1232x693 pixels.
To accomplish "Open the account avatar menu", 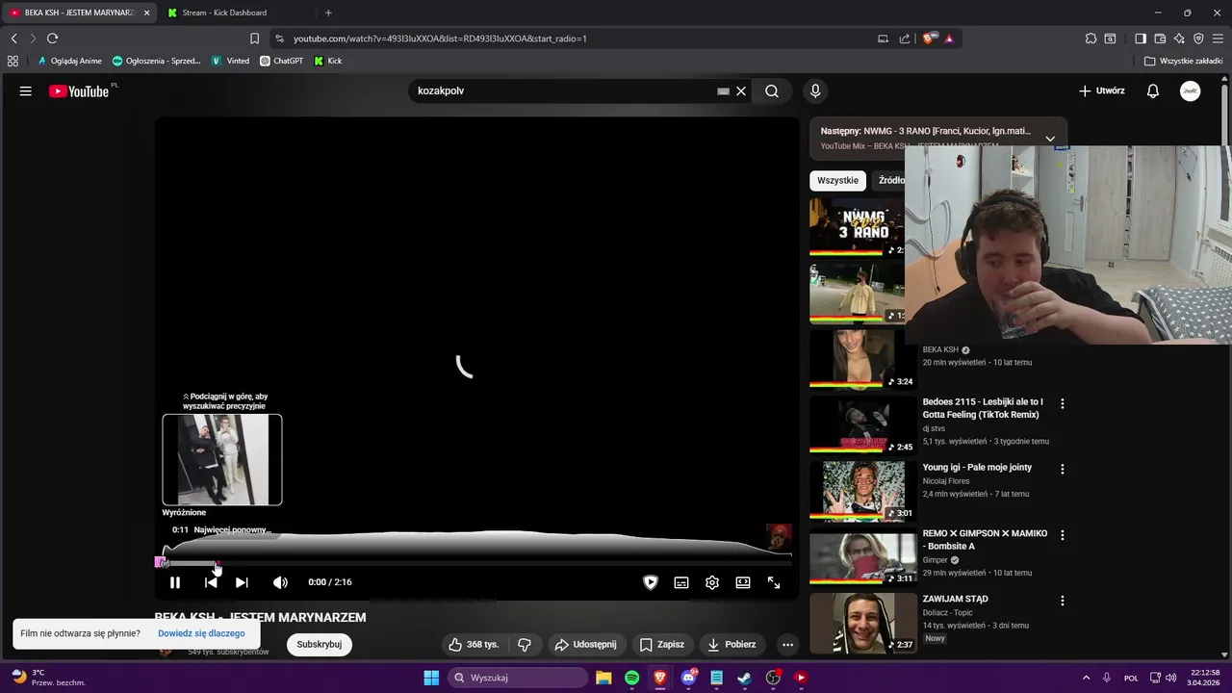I will [1191, 91].
